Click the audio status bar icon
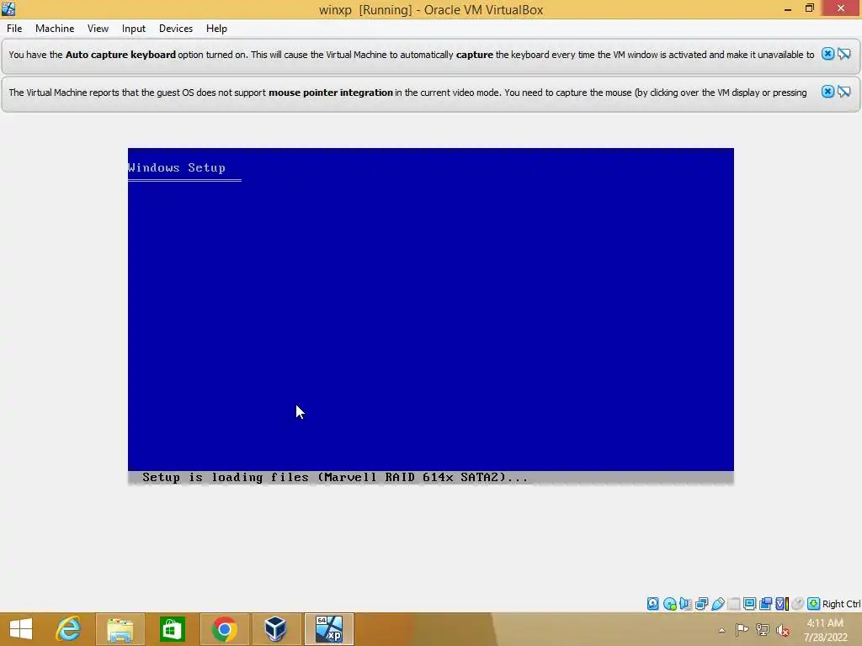Screen dimensions: 862x646 pyautogui.click(x=685, y=604)
